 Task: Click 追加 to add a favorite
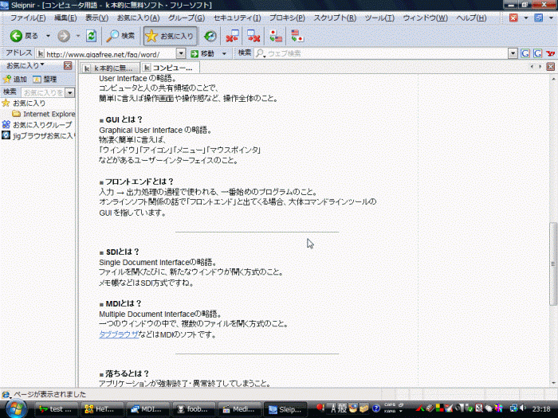[15, 80]
